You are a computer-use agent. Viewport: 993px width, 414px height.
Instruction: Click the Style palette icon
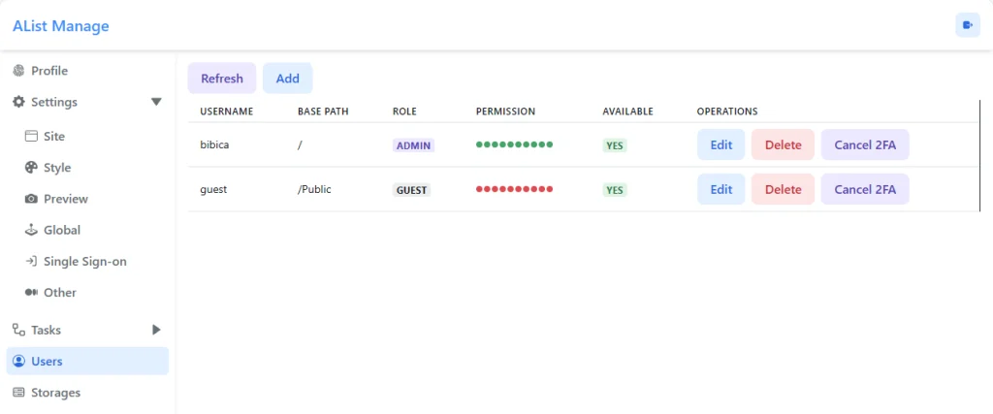[31, 168]
